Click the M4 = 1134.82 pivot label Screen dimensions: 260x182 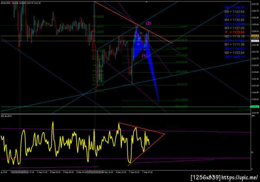pyautogui.click(x=234, y=20)
